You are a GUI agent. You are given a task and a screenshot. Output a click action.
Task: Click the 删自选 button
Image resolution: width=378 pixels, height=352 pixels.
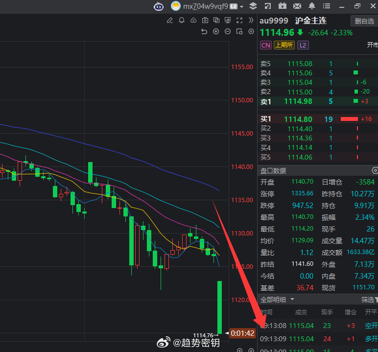tap(364, 21)
